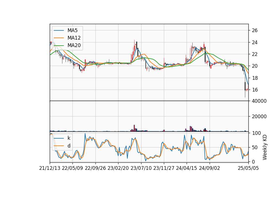Click the 22/09/26 date tick label

pyautogui.click(x=95, y=168)
